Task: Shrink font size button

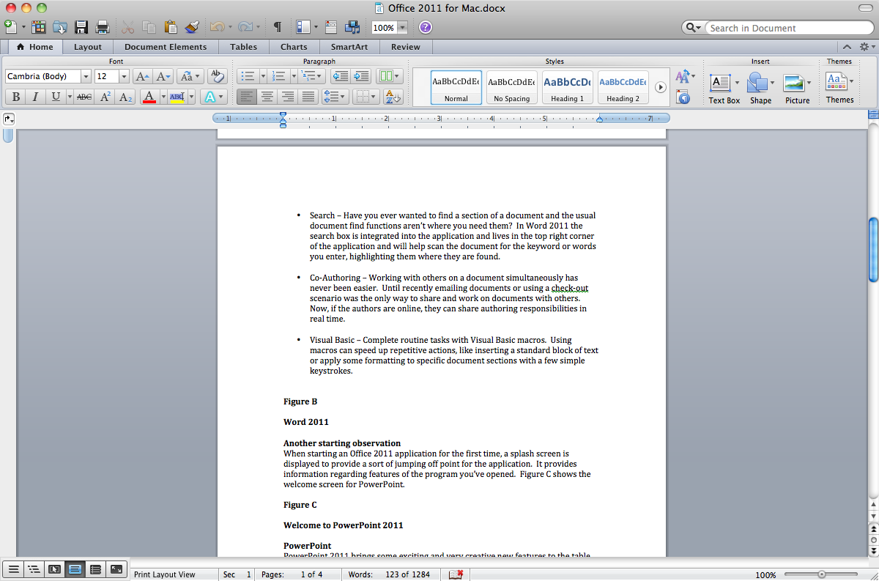Action: pos(163,76)
